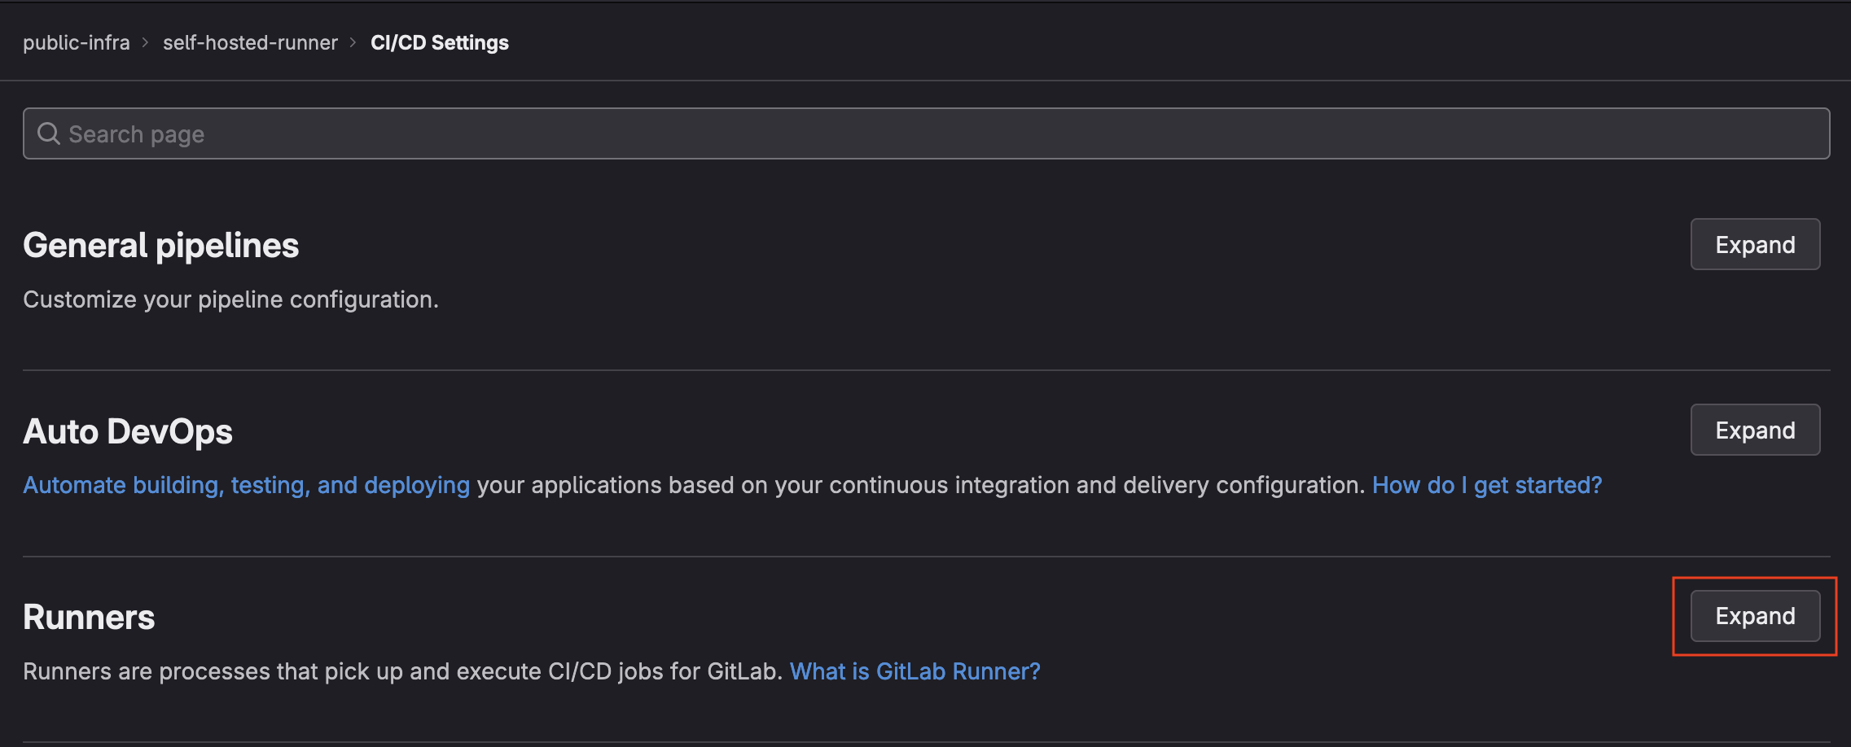Click "Customize your pipeline configuration" description text
Viewport: 1851px width, 747px height.
coord(230,299)
